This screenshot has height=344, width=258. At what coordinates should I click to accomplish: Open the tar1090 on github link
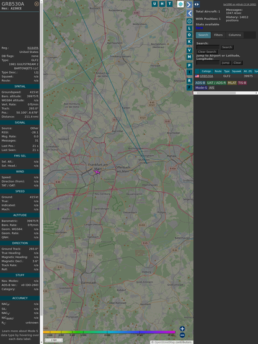pos(239,4)
